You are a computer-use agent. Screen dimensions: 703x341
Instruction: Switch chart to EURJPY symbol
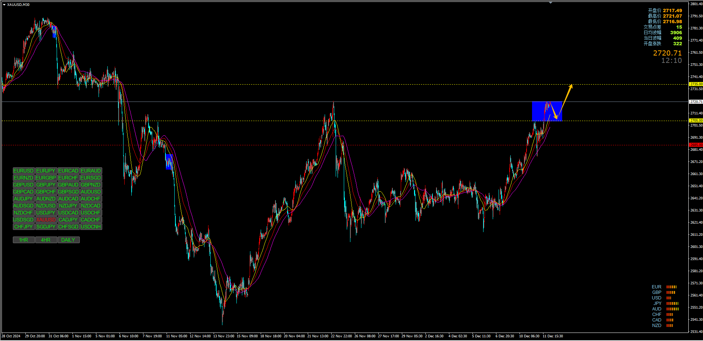point(46,171)
